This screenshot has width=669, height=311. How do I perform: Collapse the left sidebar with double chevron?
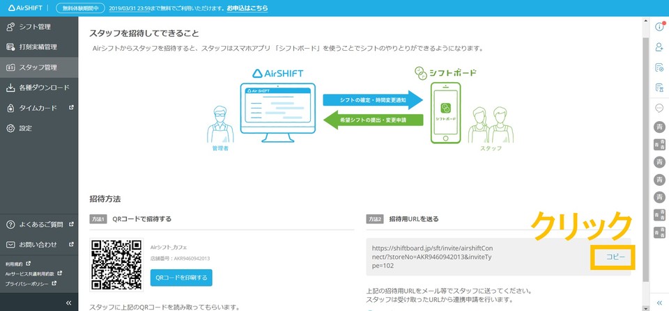68,303
